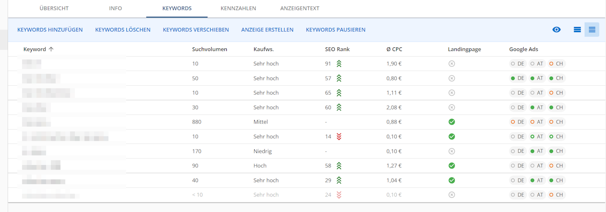
Task: Open the Kennzahlen tab
Action: point(238,9)
